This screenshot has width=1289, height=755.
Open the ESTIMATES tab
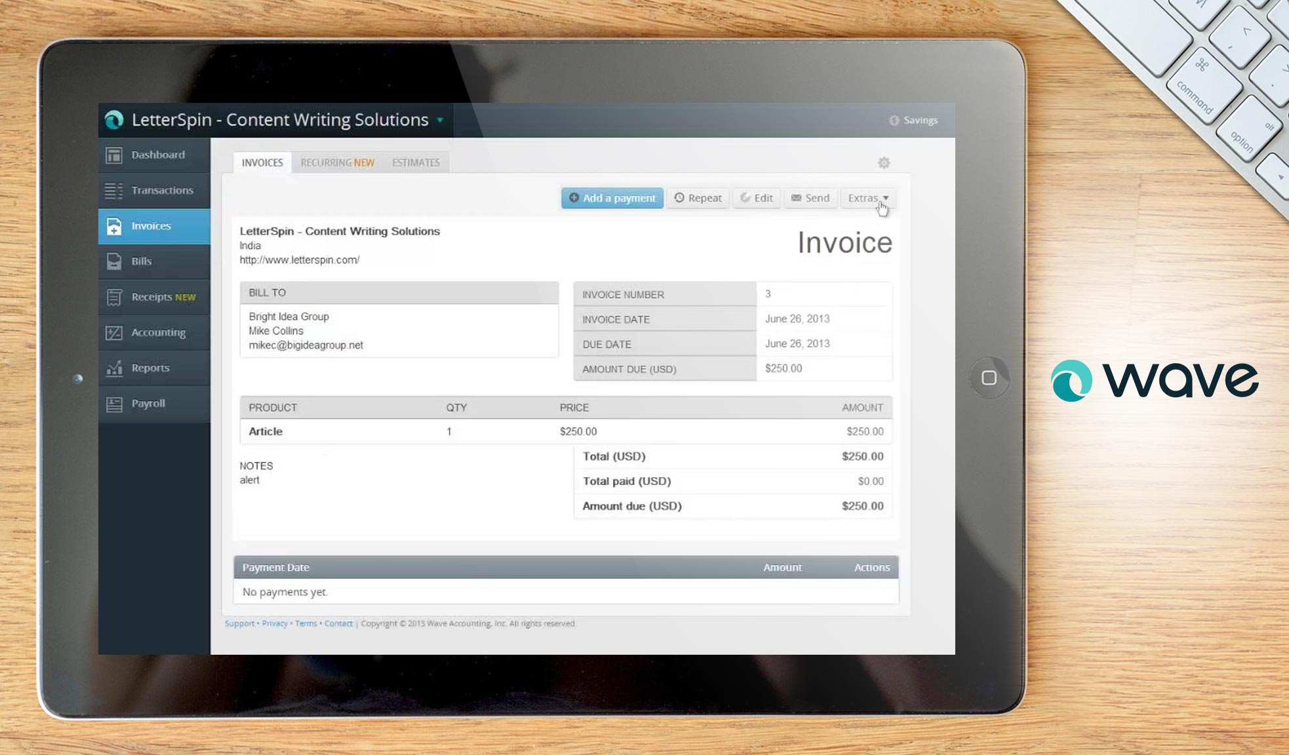416,163
